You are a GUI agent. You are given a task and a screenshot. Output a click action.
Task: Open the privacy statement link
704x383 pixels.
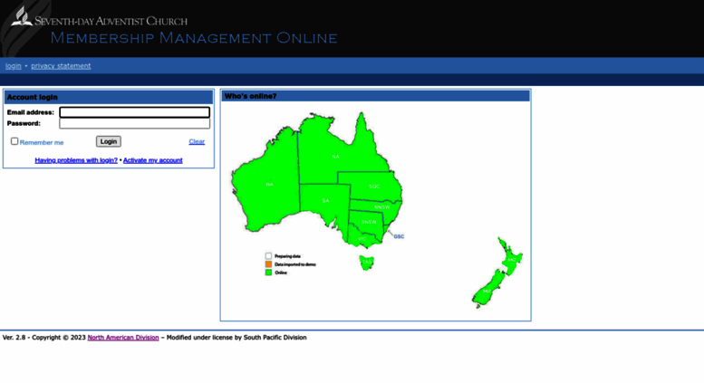coord(61,66)
